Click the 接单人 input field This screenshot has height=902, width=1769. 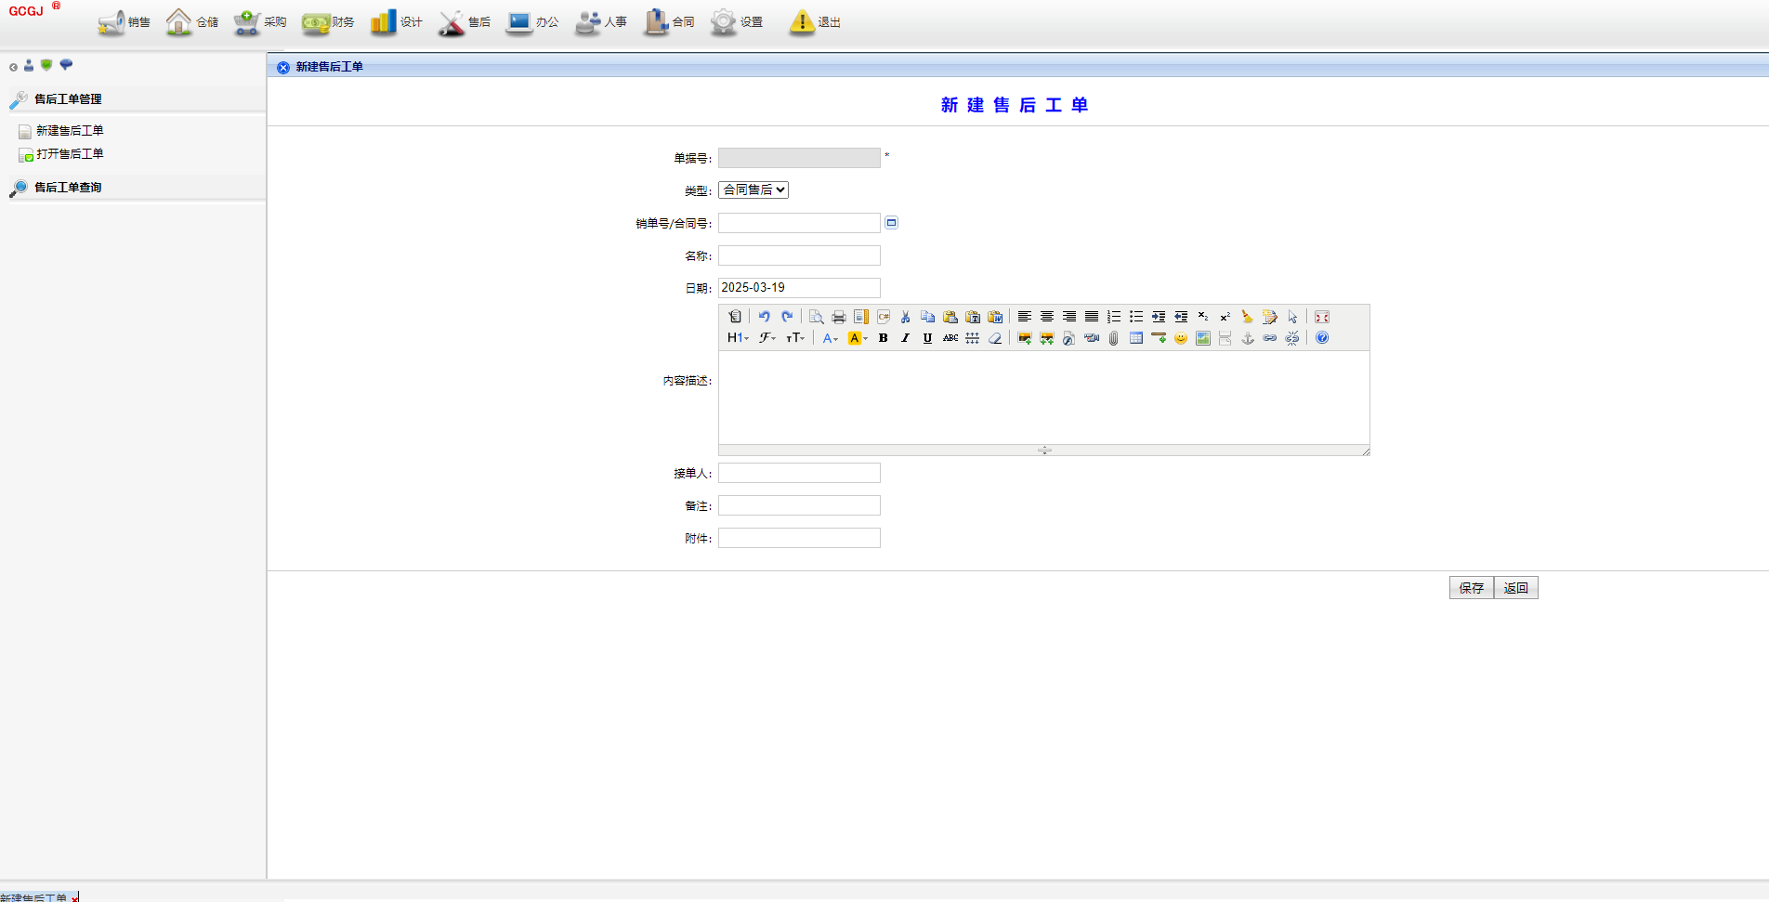click(x=799, y=474)
